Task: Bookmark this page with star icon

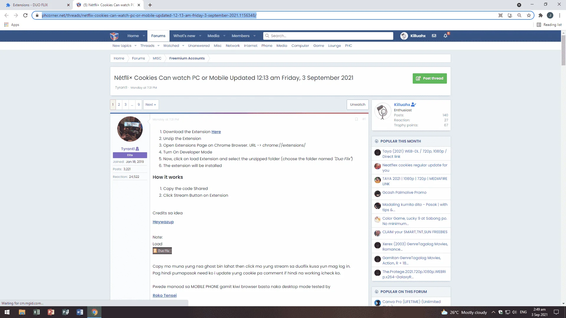Action: pos(529,15)
